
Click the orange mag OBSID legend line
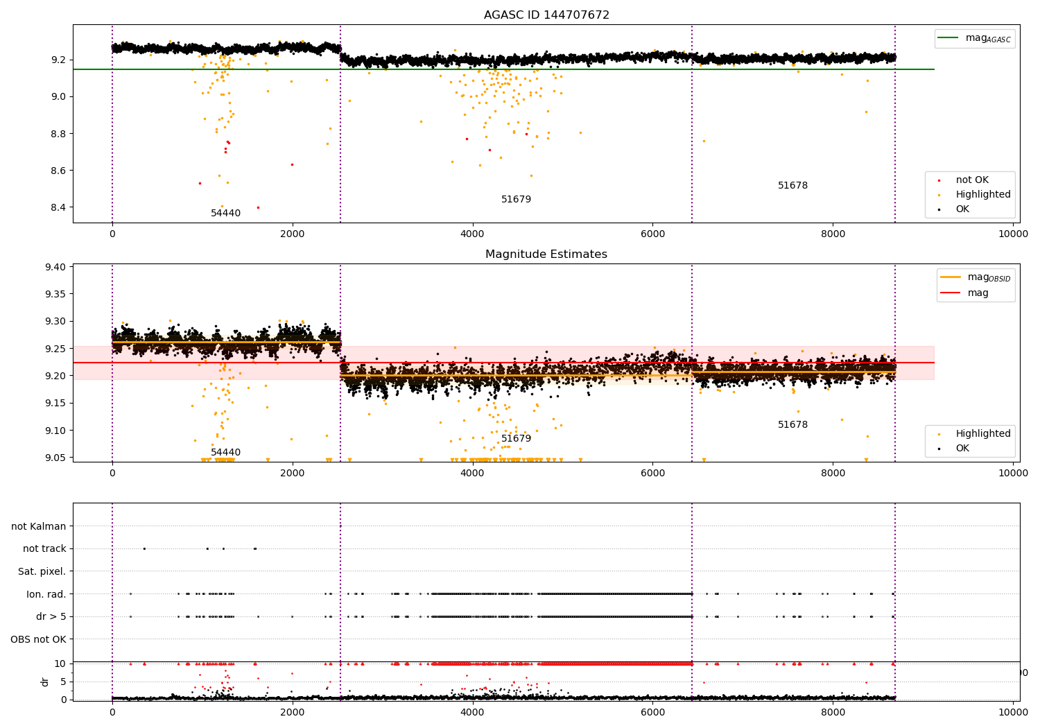coord(950,277)
